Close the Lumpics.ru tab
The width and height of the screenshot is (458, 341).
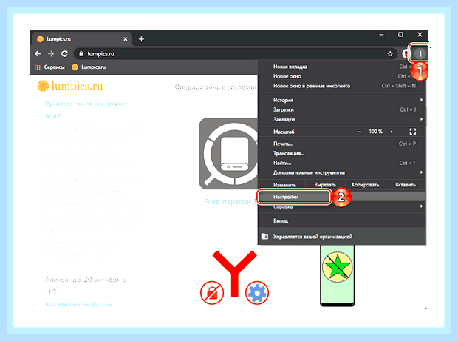click(126, 39)
